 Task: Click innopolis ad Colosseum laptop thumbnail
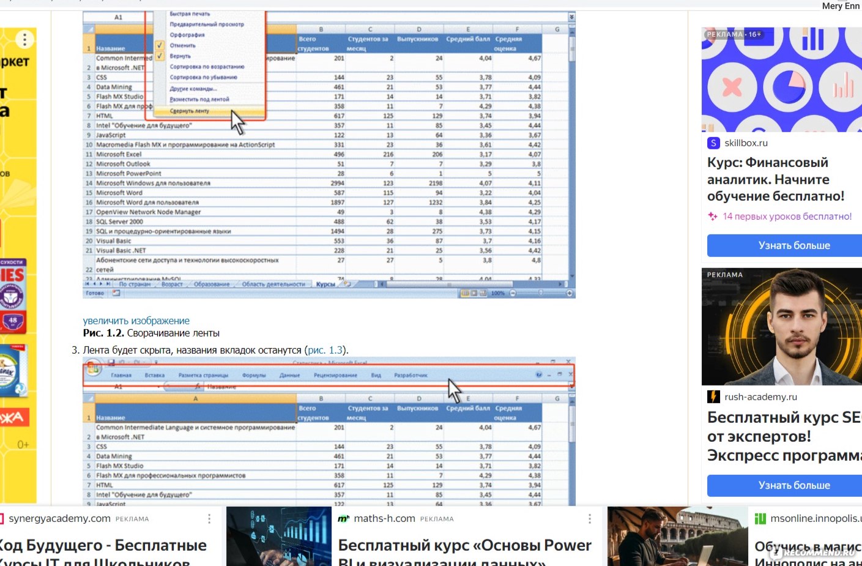tap(677, 536)
